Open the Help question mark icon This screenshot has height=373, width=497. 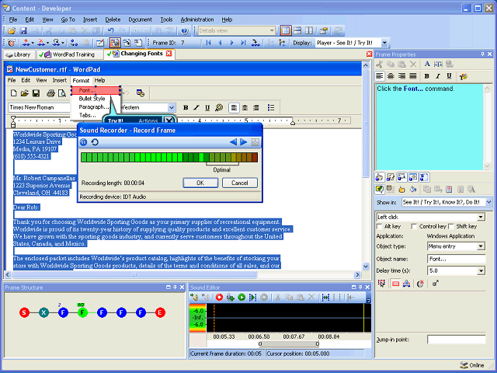(x=184, y=31)
